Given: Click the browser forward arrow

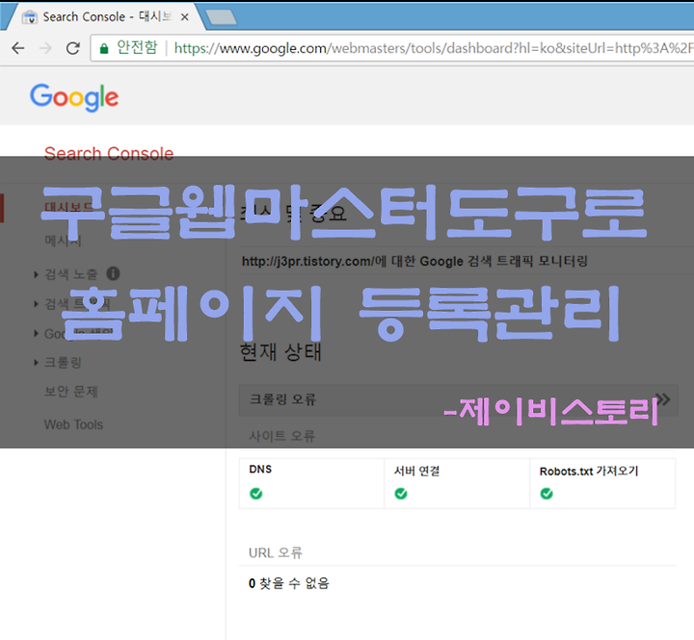Looking at the screenshot, I should 45,48.
